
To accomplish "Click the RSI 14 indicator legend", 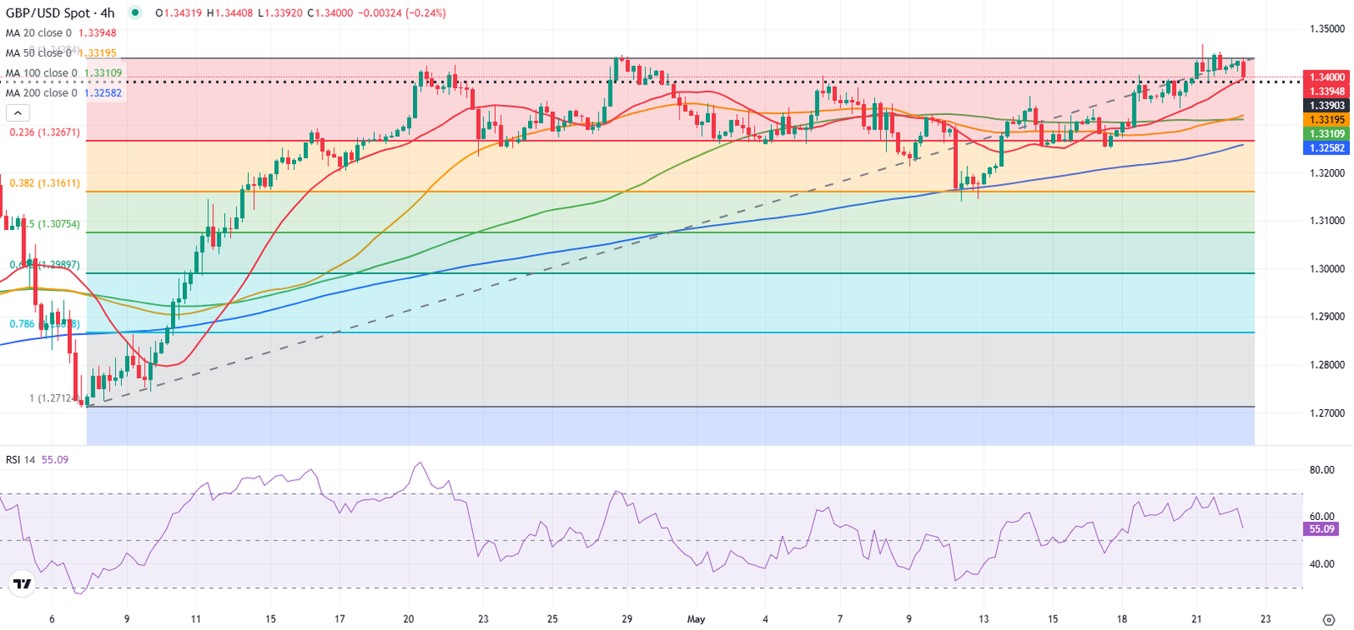I will [37, 460].
